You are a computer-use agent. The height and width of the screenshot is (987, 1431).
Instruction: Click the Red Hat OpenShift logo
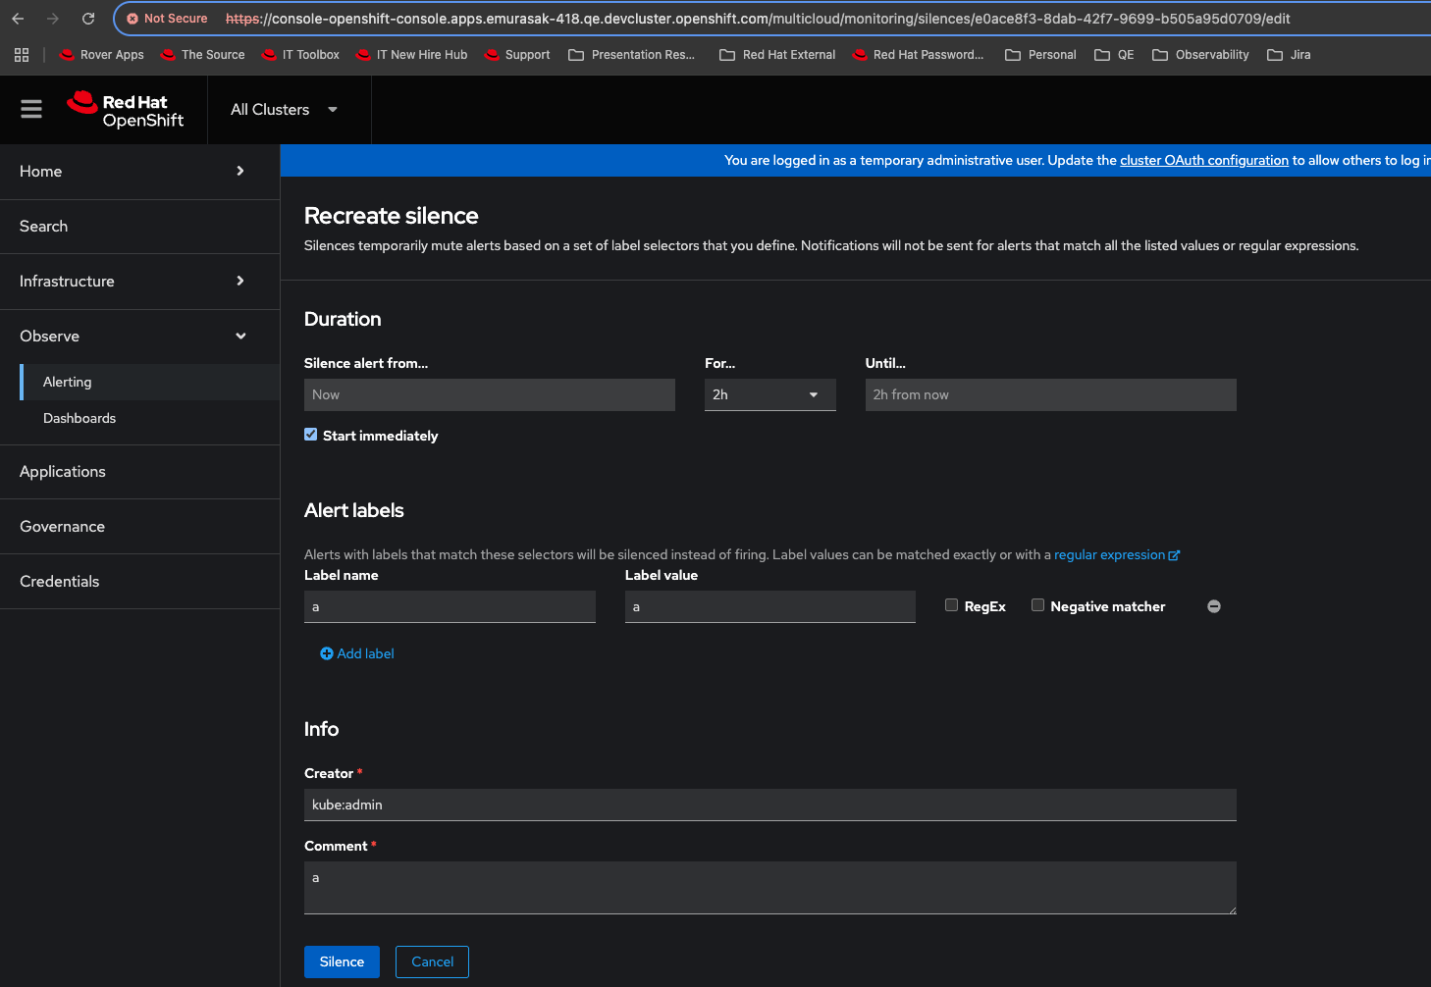pos(126,110)
